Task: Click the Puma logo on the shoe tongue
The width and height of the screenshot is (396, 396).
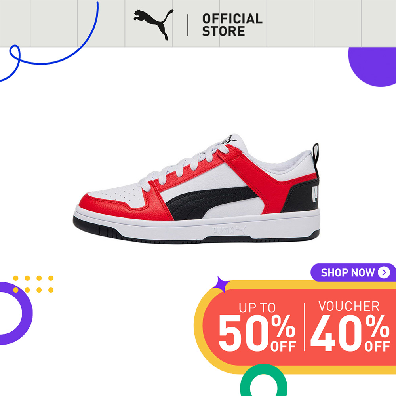Action: click(230, 139)
